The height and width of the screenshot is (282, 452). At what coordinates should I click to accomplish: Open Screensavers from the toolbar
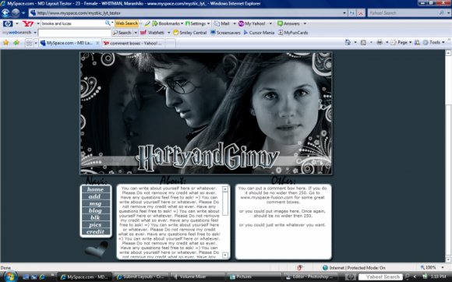[225, 33]
